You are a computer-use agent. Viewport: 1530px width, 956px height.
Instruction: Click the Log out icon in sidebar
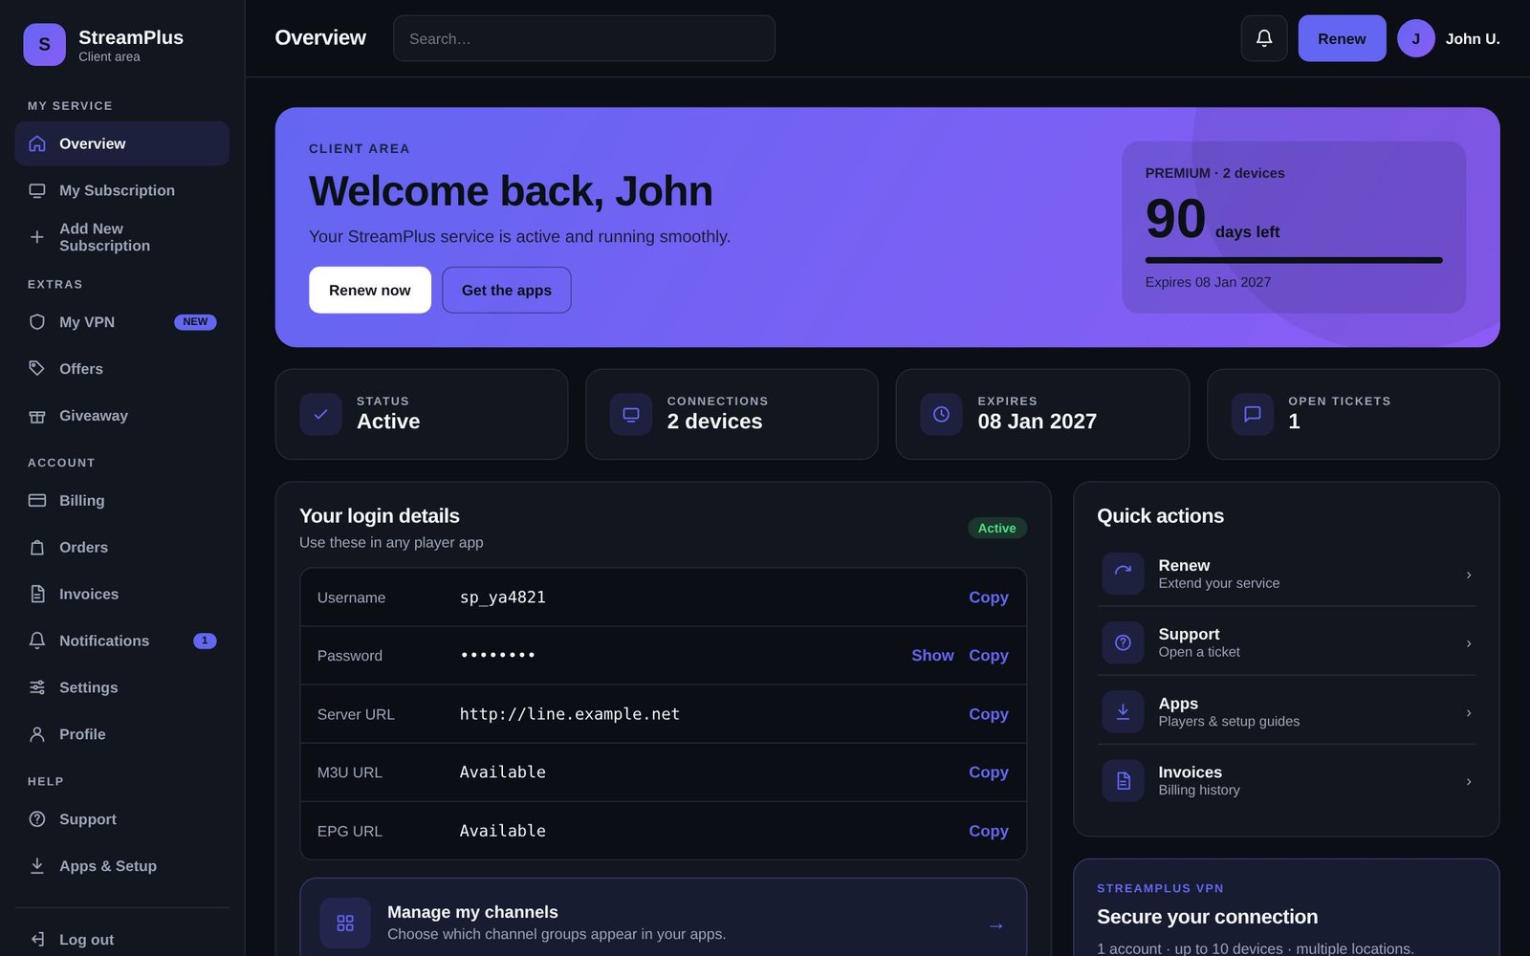pyautogui.click(x=37, y=940)
